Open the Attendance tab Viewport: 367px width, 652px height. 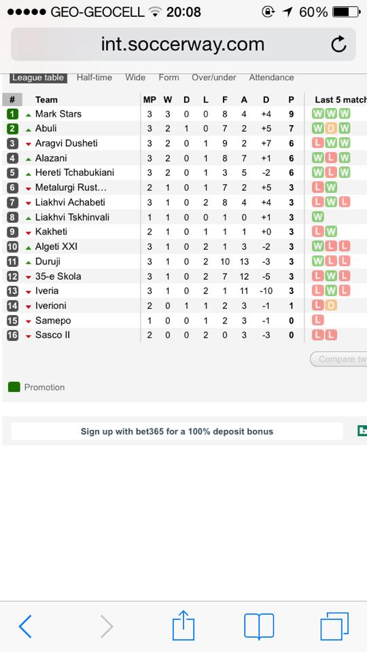point(271,77)
